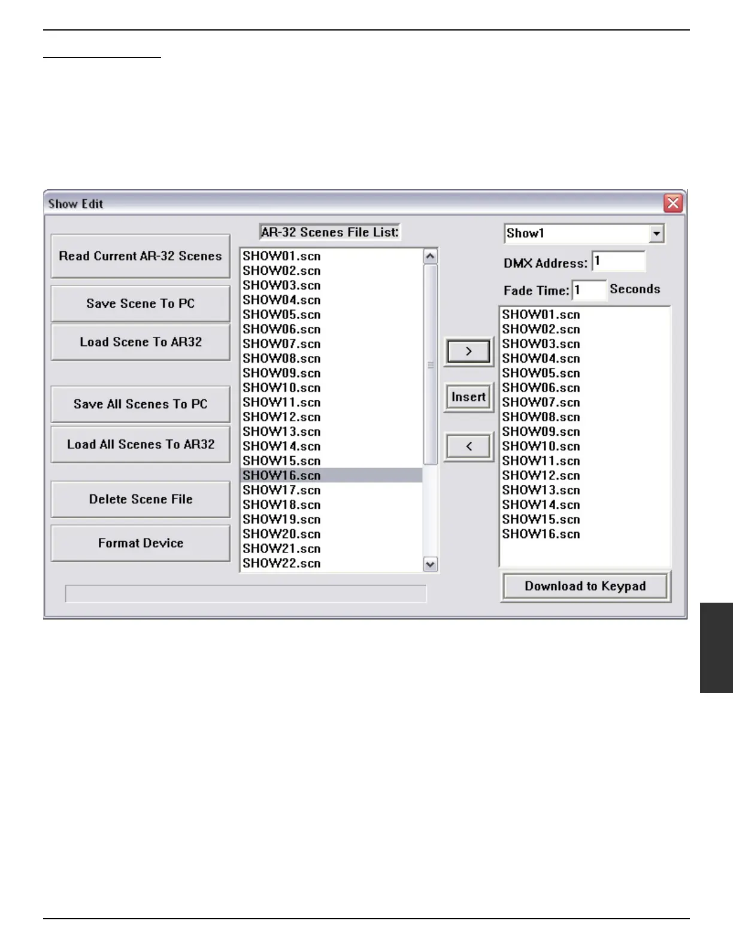This screenshot has height=948, width=733.
Task: Select SHOW22.scn in the scenes file list
Action: [281, 564]
